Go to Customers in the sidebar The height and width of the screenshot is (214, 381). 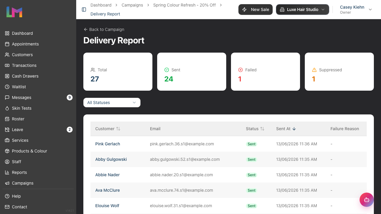(x=38, y=55)
